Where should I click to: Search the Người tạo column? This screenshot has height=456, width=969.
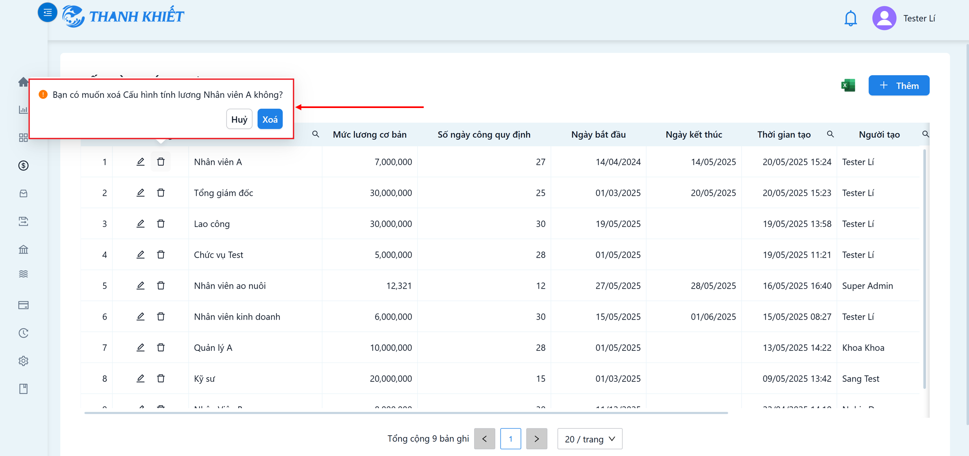[925, 134]
